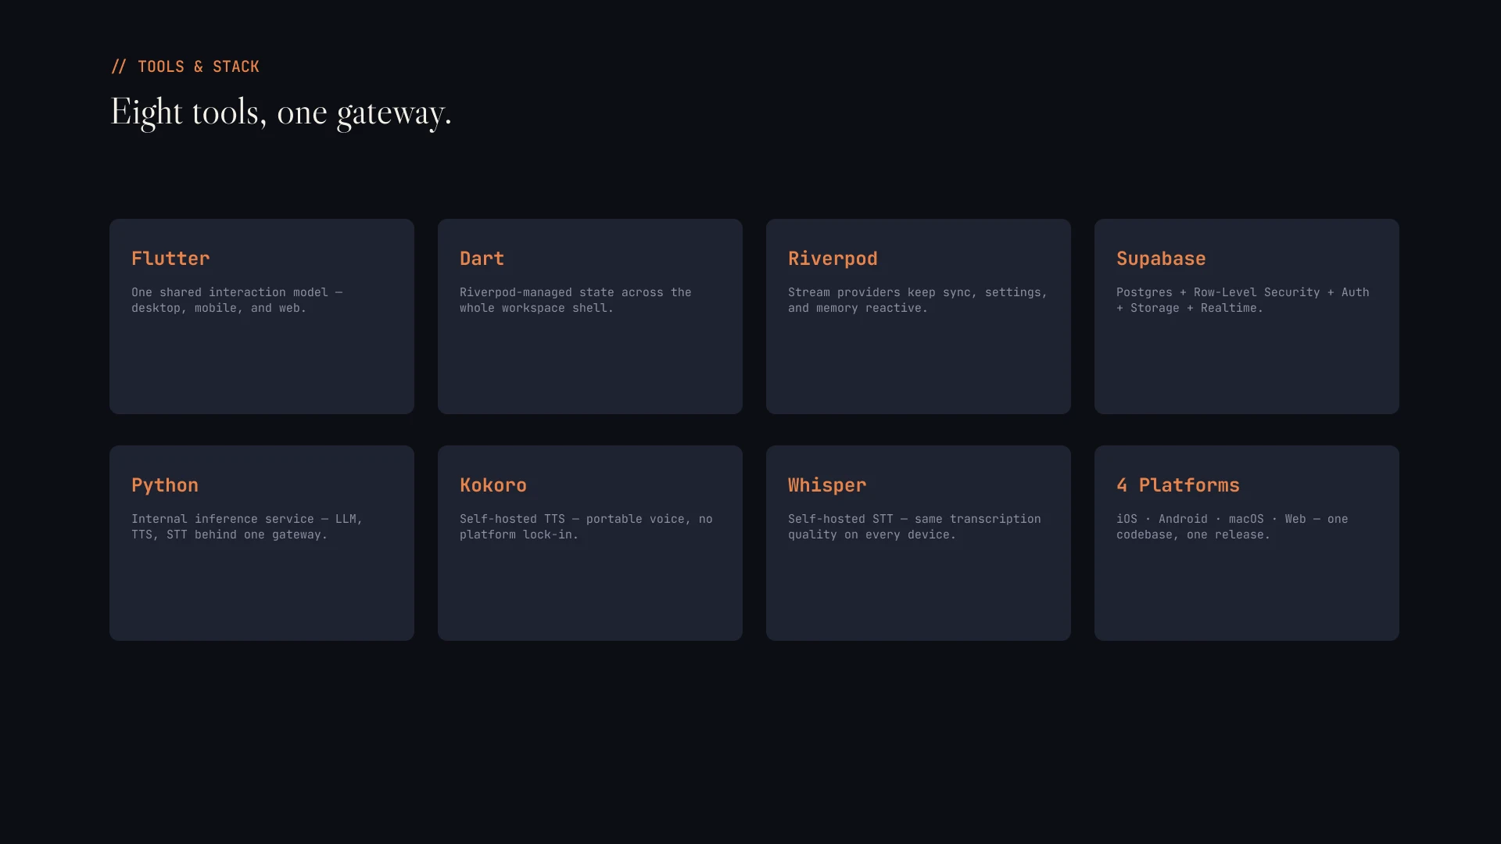1501x844 pixels.
Task: Select the Riverpod card title
Action: pyautogui.click(x=833, y=259)
